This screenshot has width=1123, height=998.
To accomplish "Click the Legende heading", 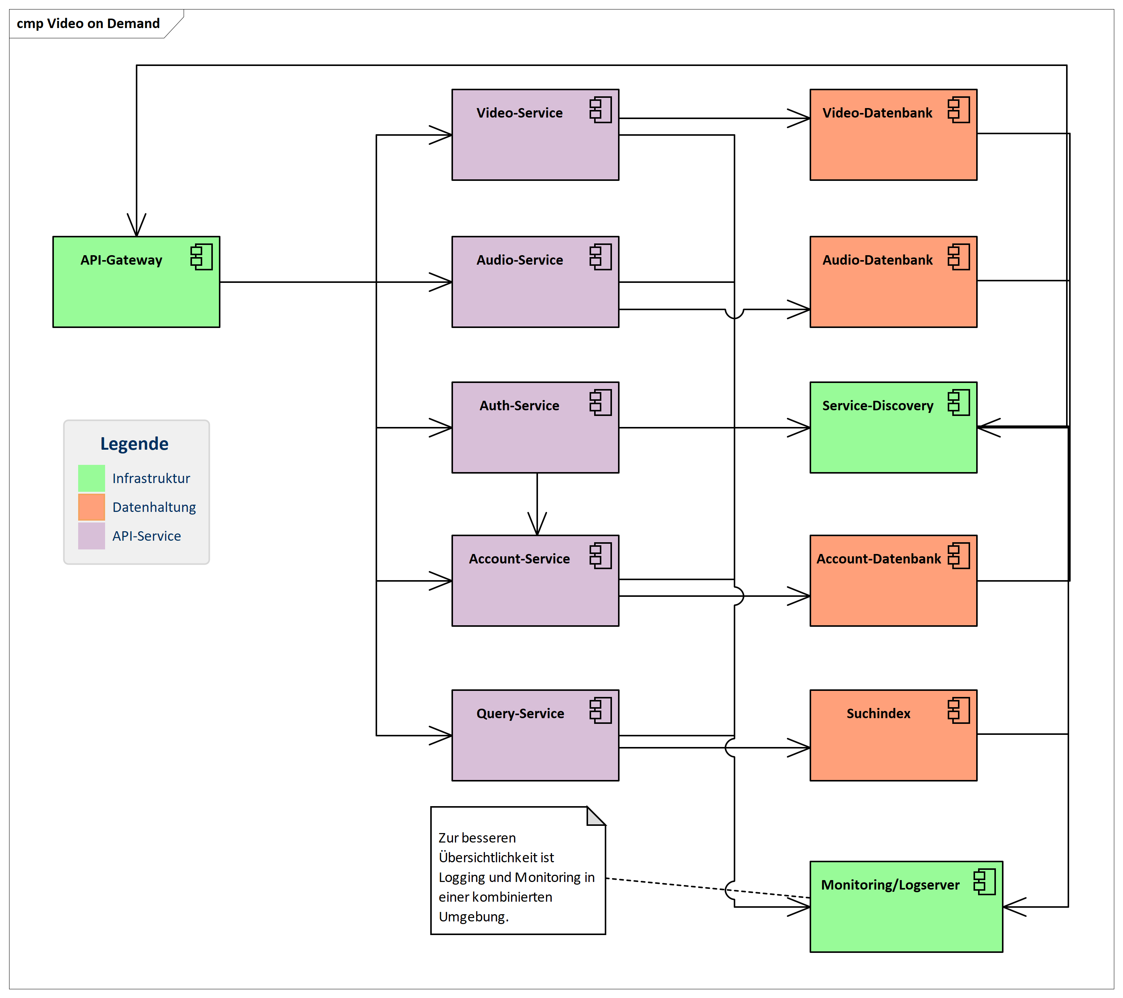I will click(134, 444).
